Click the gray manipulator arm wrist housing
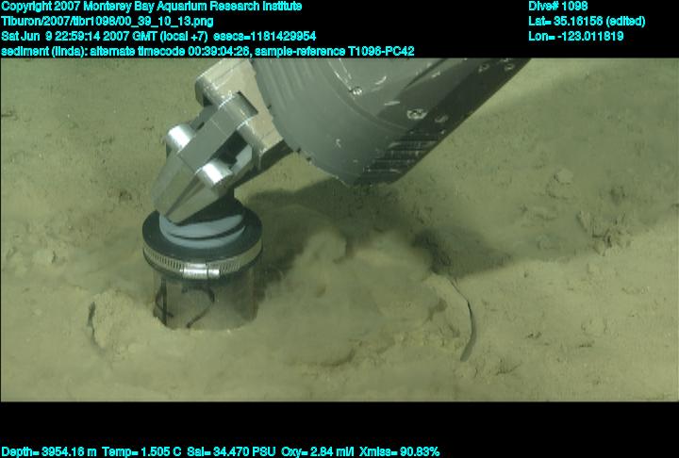The image size is (679, 458). [377, 113]
